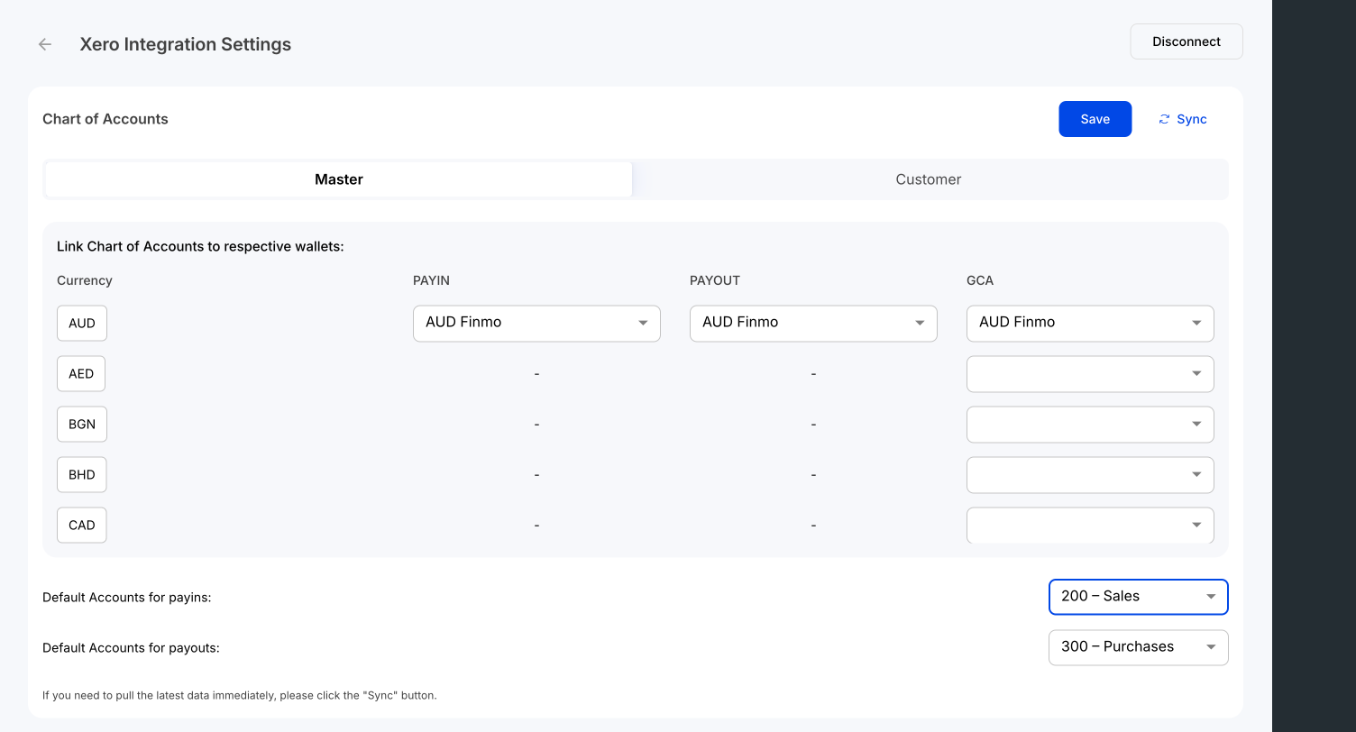
Task: Open default payouts account dropdown
Action: pyautogui.click(x=1138, y=647)
